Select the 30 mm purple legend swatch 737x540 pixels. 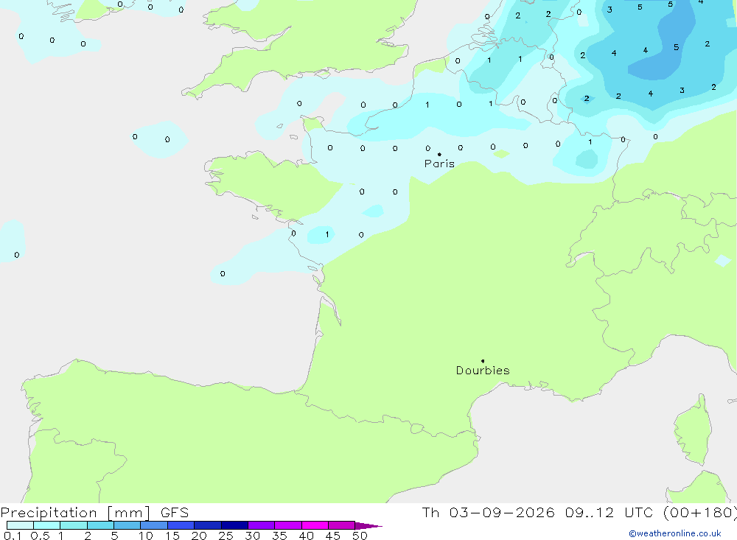pos(261,525)
